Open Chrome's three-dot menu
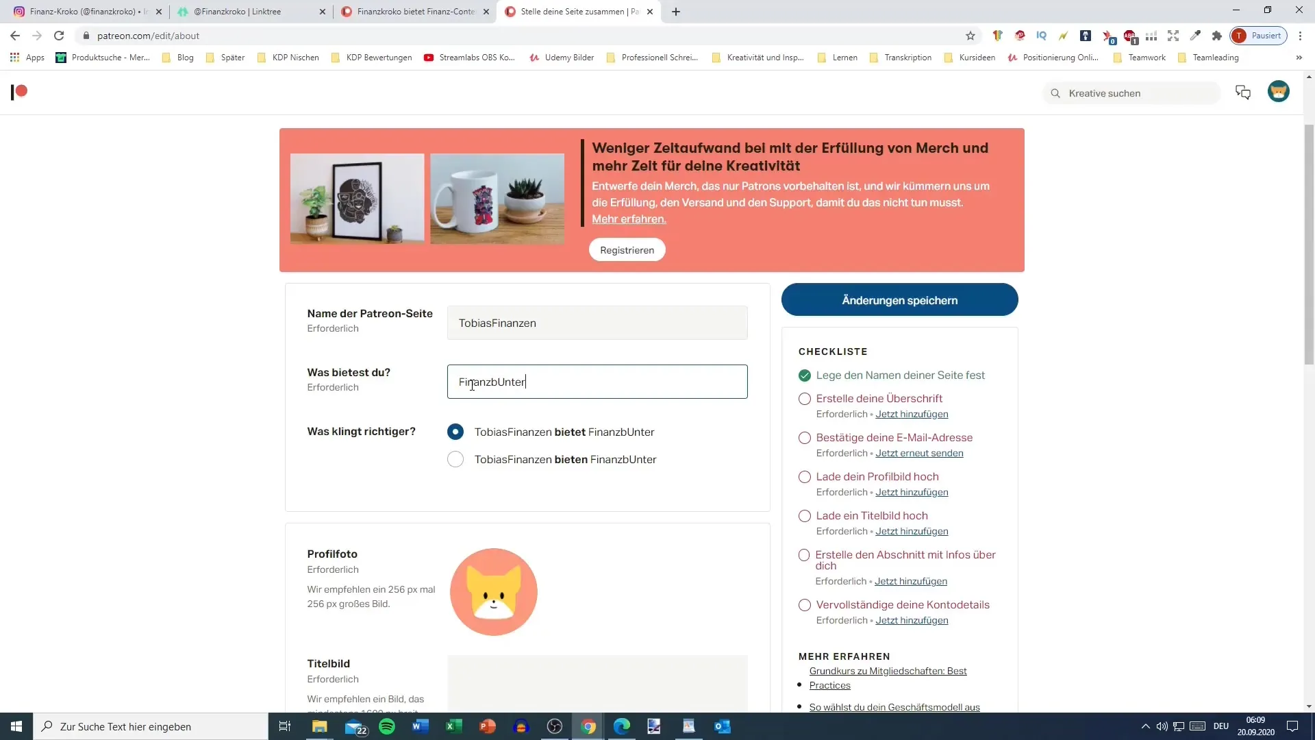Screen dimensions: 1315x740 pyautogui.click(x=1300, y=36)
